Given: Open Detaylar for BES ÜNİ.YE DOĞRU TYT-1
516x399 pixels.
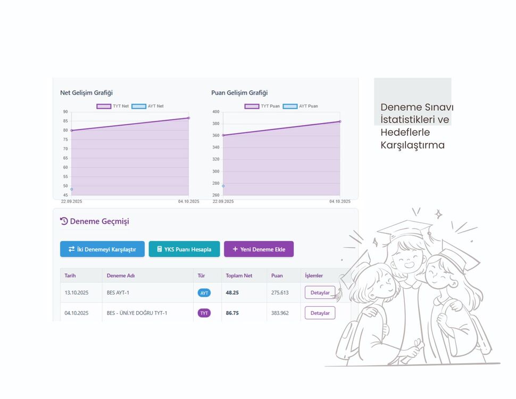Looking at the screenshot, I should 320,313.
